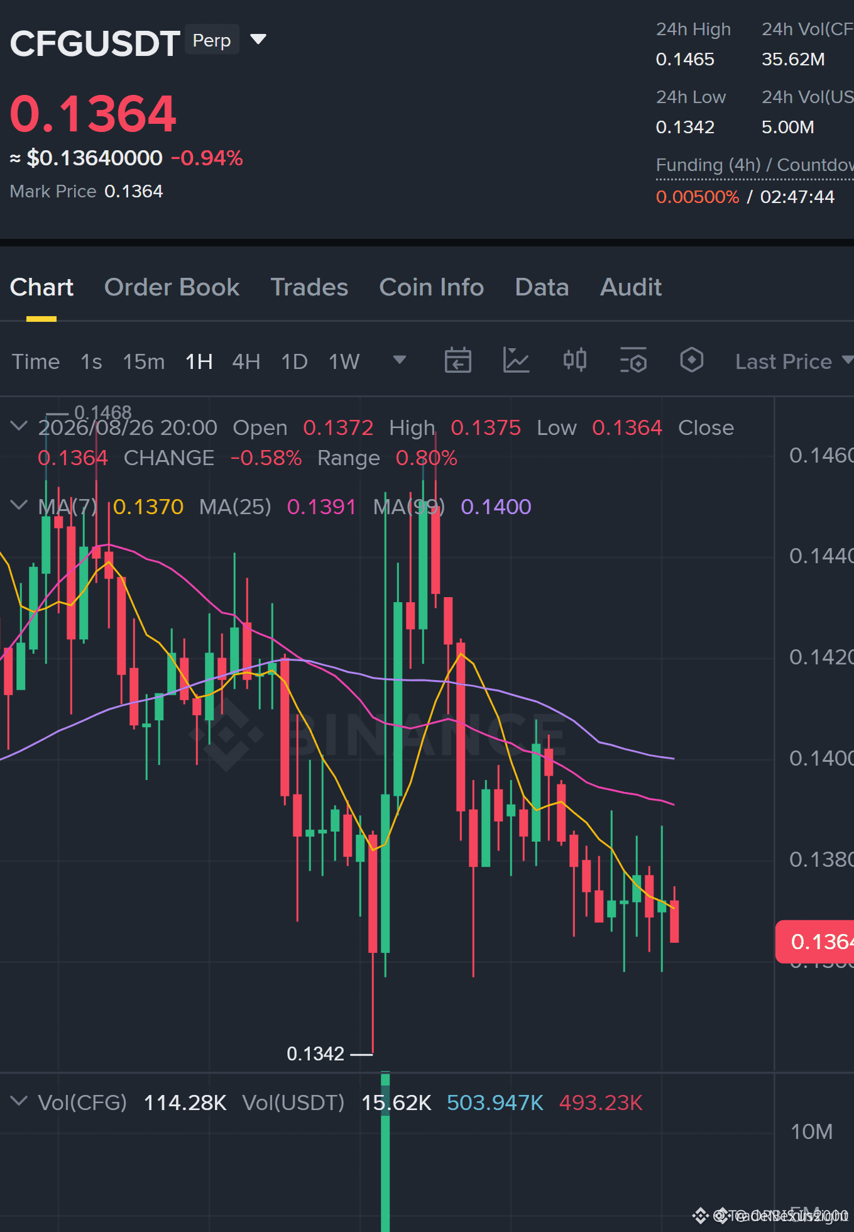Select the 15m interval
Image resolution: width=854 pixels, height=1232 pixels.
144,361
